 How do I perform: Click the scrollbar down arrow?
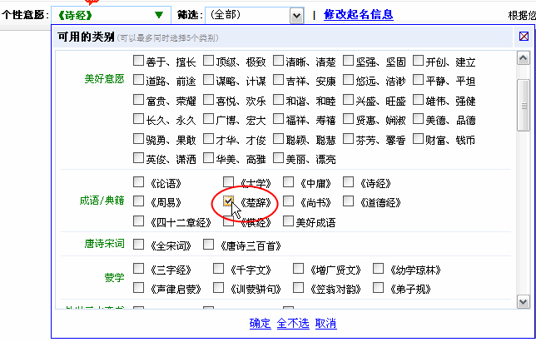(x=523, y=301)
